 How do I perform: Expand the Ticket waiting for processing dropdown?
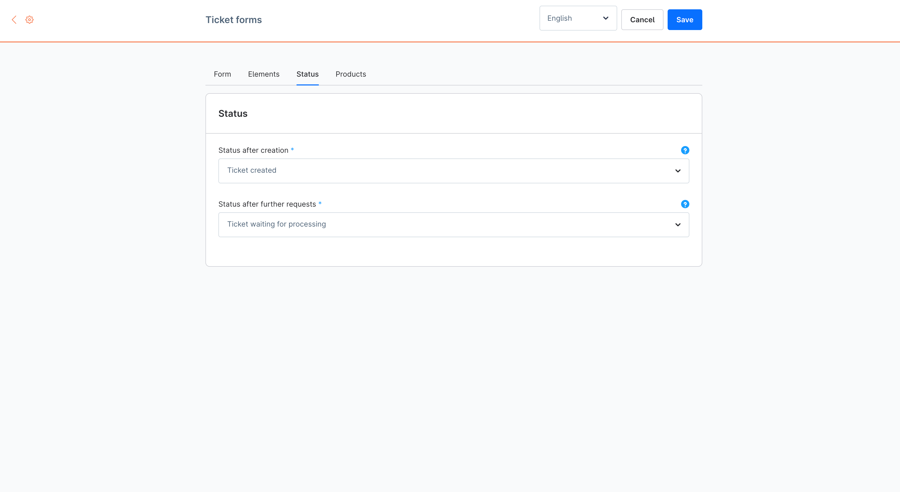pyautogui.click(x=454, y=225)
